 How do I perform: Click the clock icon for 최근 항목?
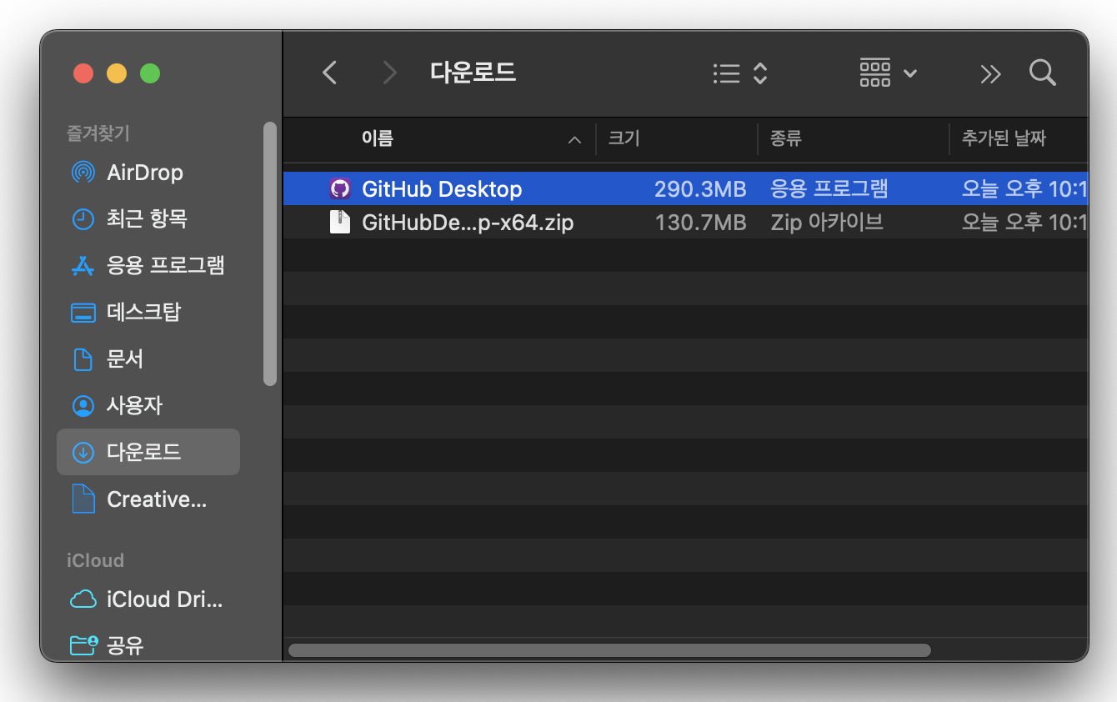[83, 219]
